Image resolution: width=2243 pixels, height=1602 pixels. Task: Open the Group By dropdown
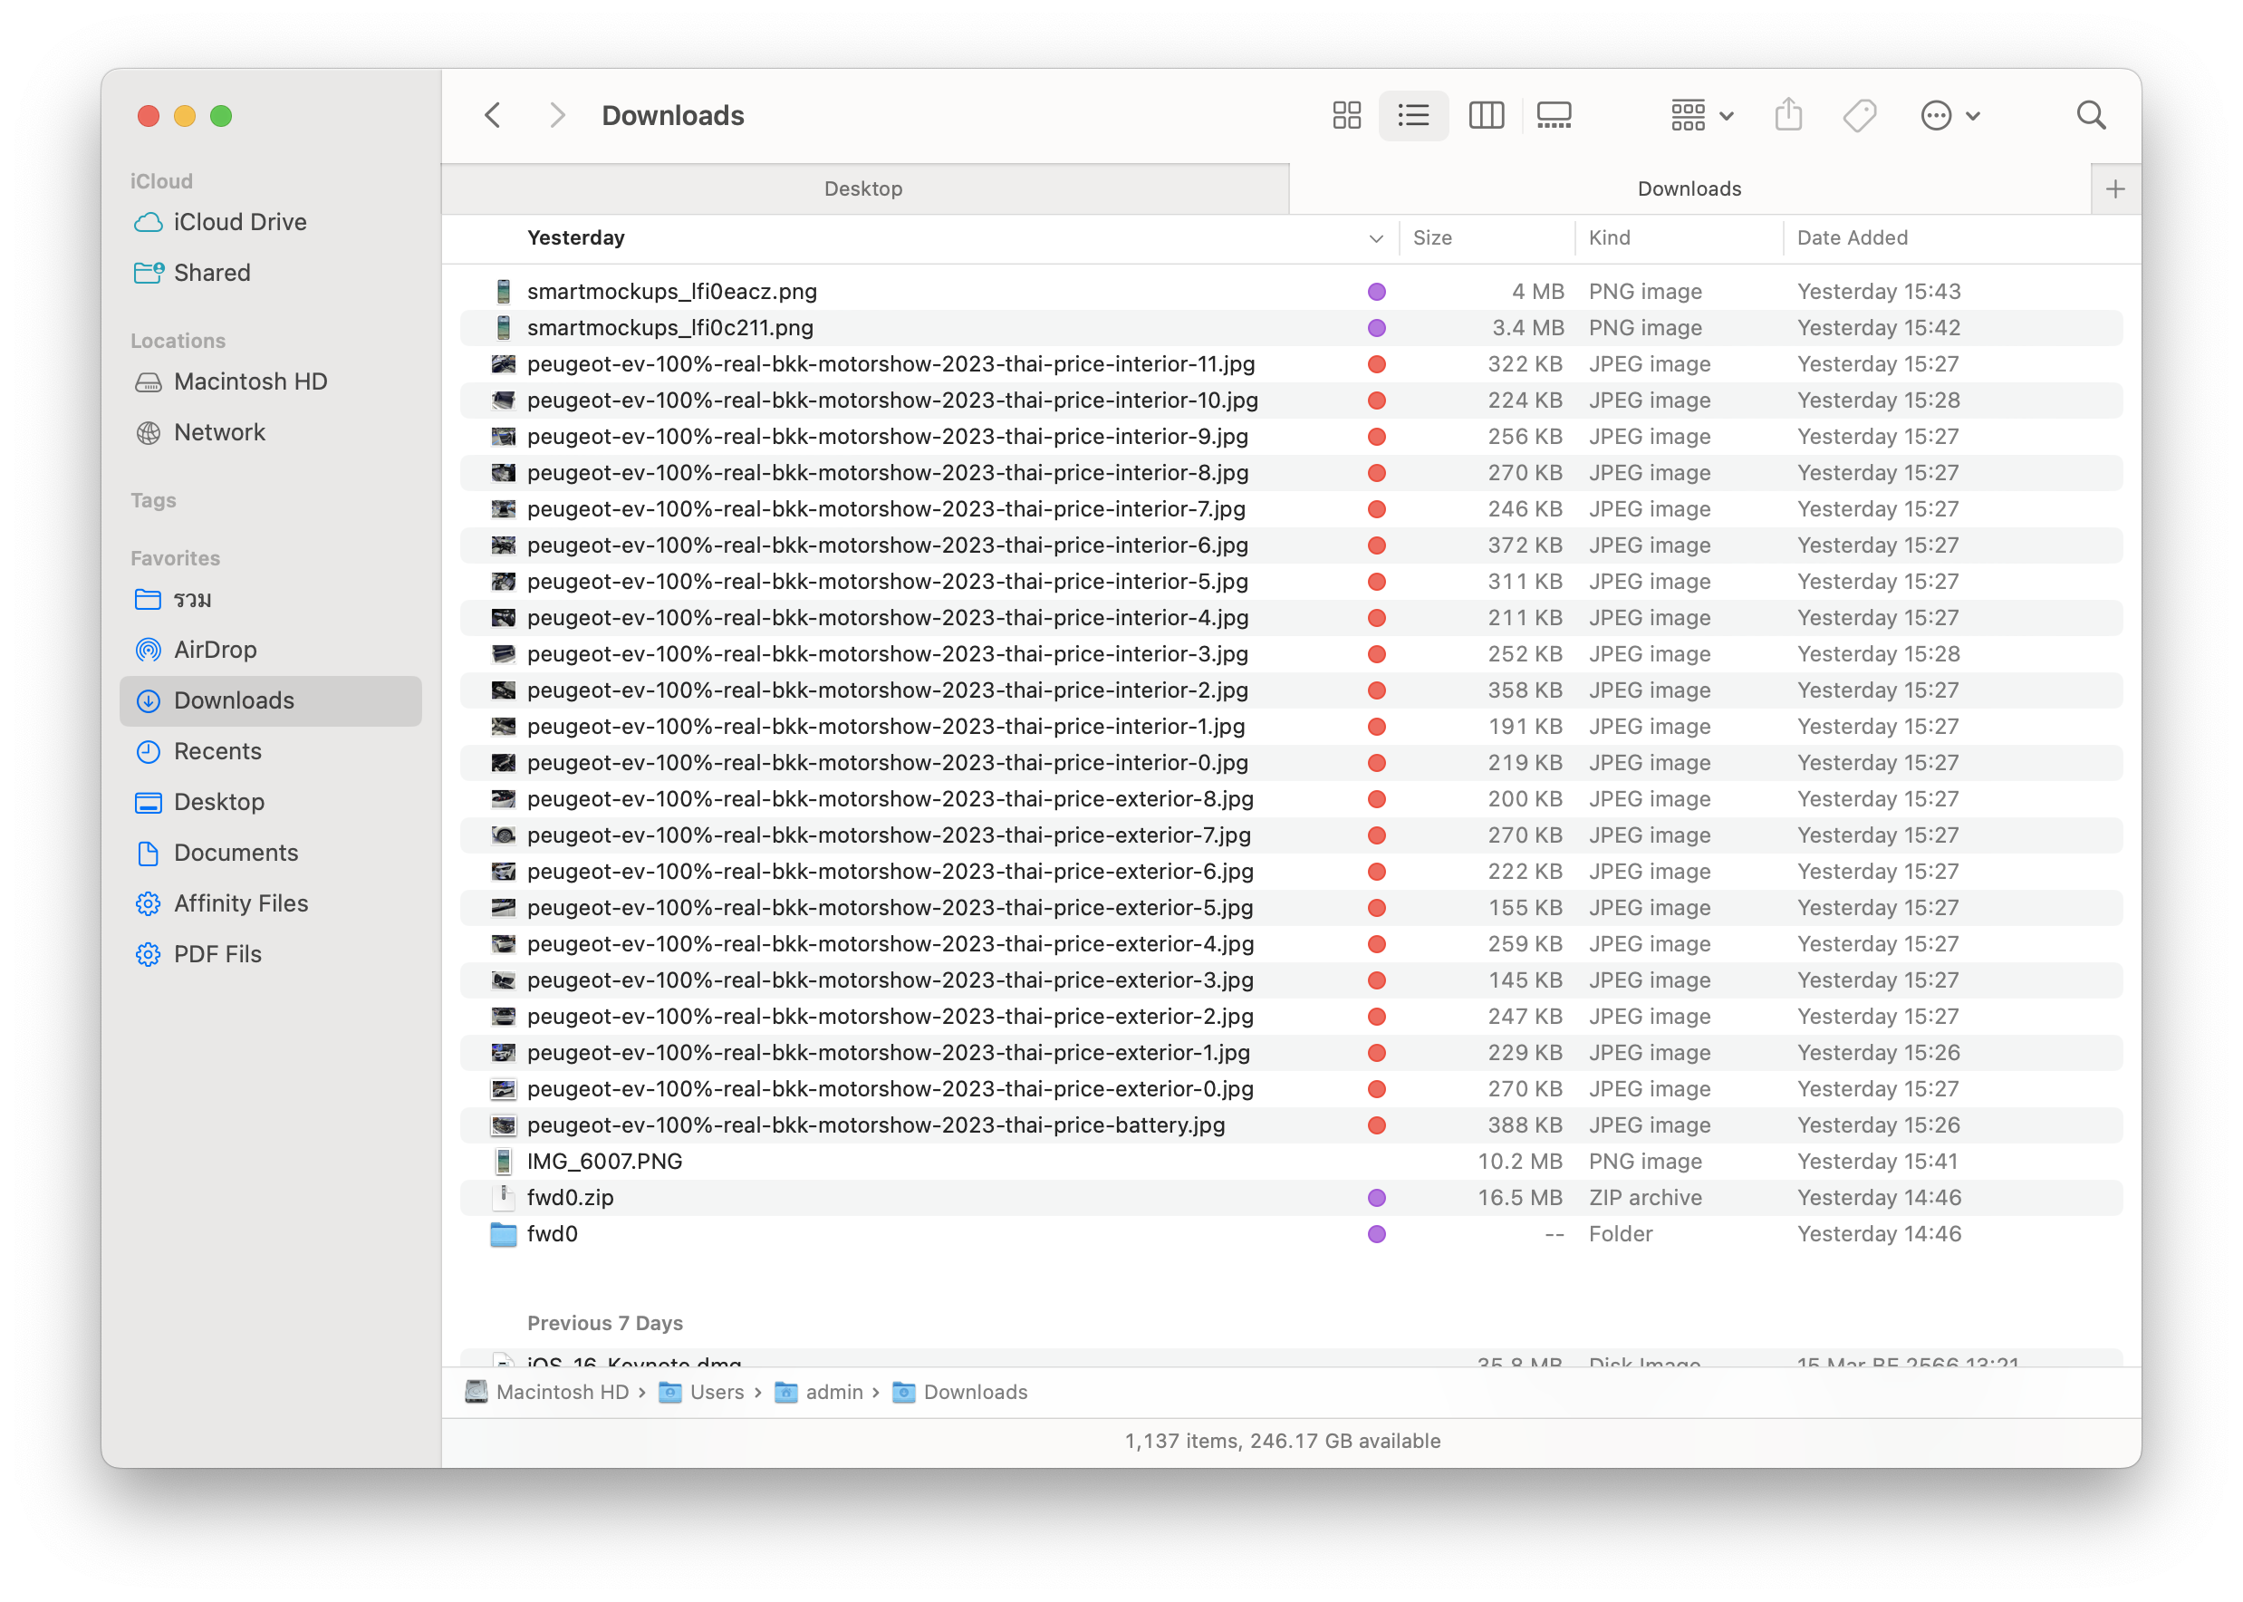pyautogui.click(x=1701, y=115)
